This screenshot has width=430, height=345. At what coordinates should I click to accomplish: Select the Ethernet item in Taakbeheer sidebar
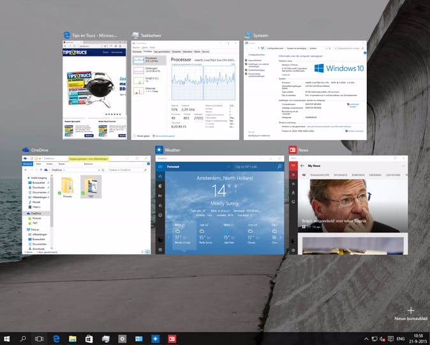149,90
